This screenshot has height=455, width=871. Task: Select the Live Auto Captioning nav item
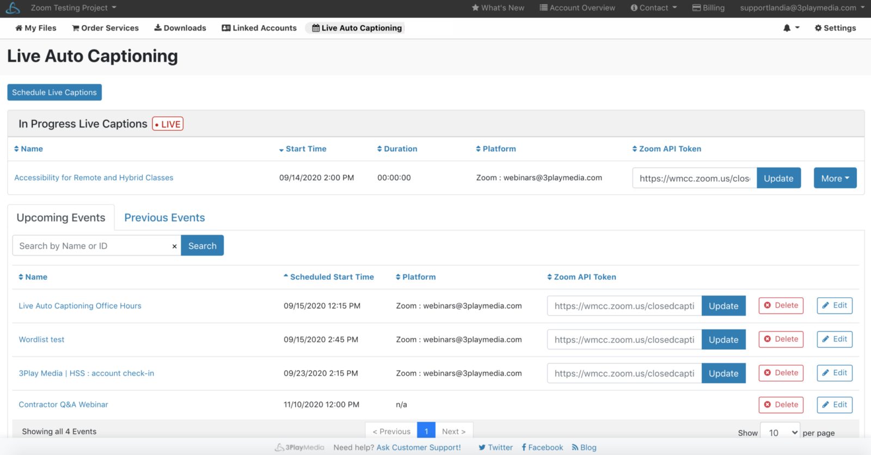tap(357, 28)
